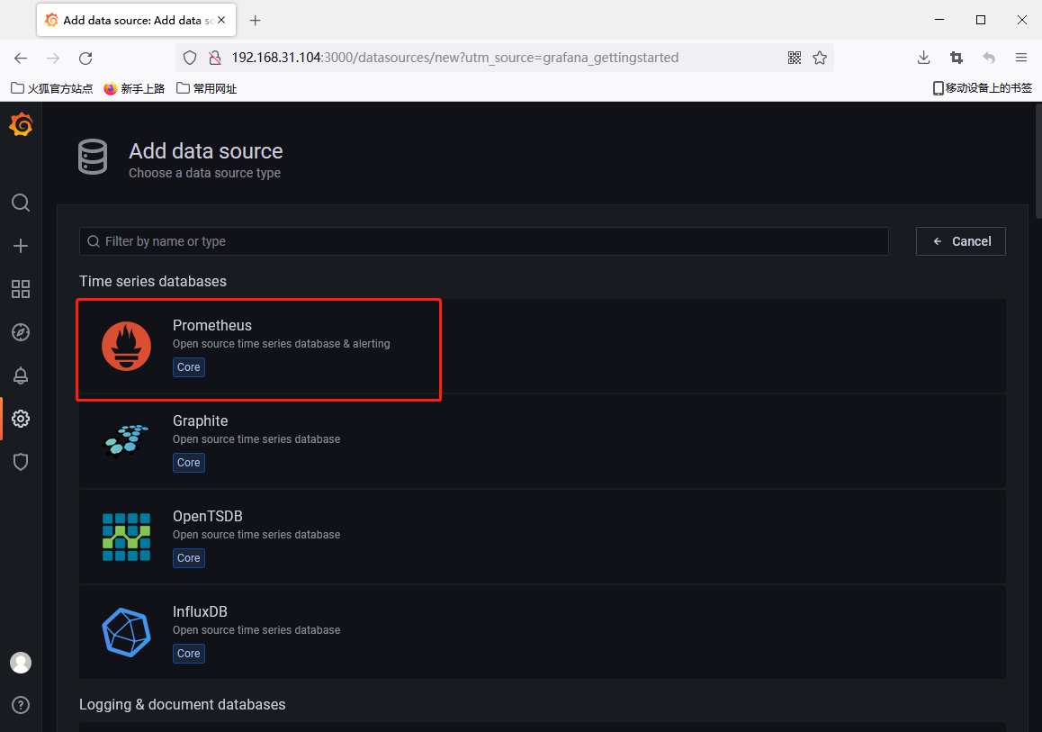1042x732 pixels.
Task: Open the Configuration gear icon
Action: click(21, 419)
